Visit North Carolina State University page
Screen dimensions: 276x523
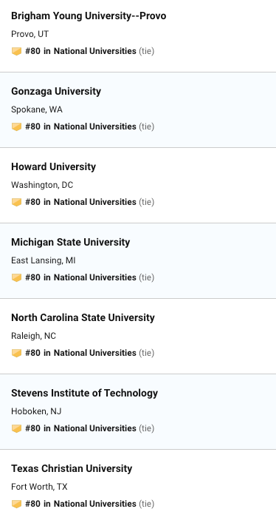pos(83,317)
